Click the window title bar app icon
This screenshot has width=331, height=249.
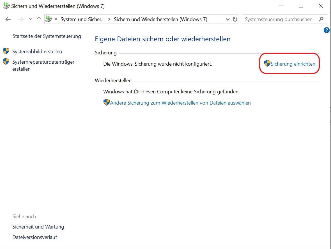tap(6, 6)
